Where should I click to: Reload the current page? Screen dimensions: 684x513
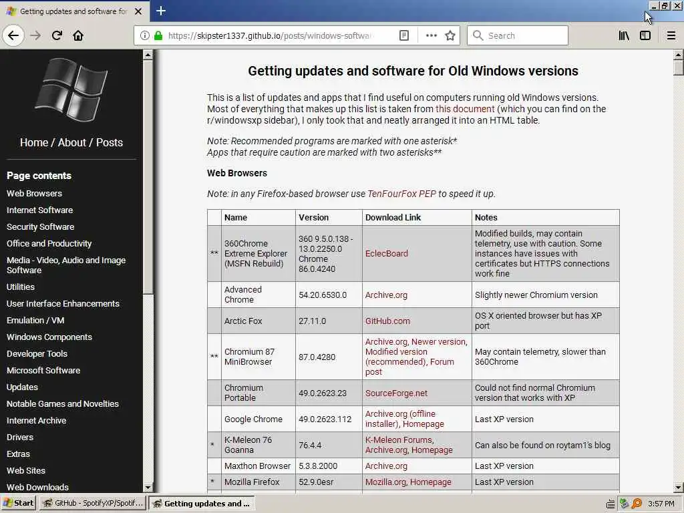pos(57,35)
